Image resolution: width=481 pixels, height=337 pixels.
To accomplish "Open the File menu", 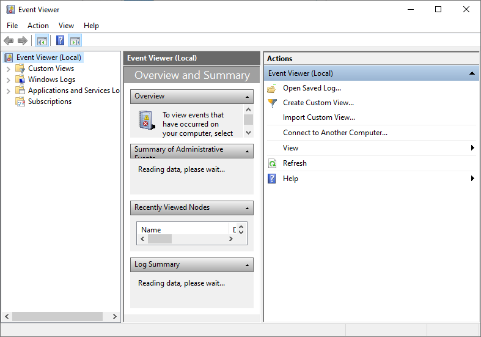I will pyautogui.click(x=12, y=26).
